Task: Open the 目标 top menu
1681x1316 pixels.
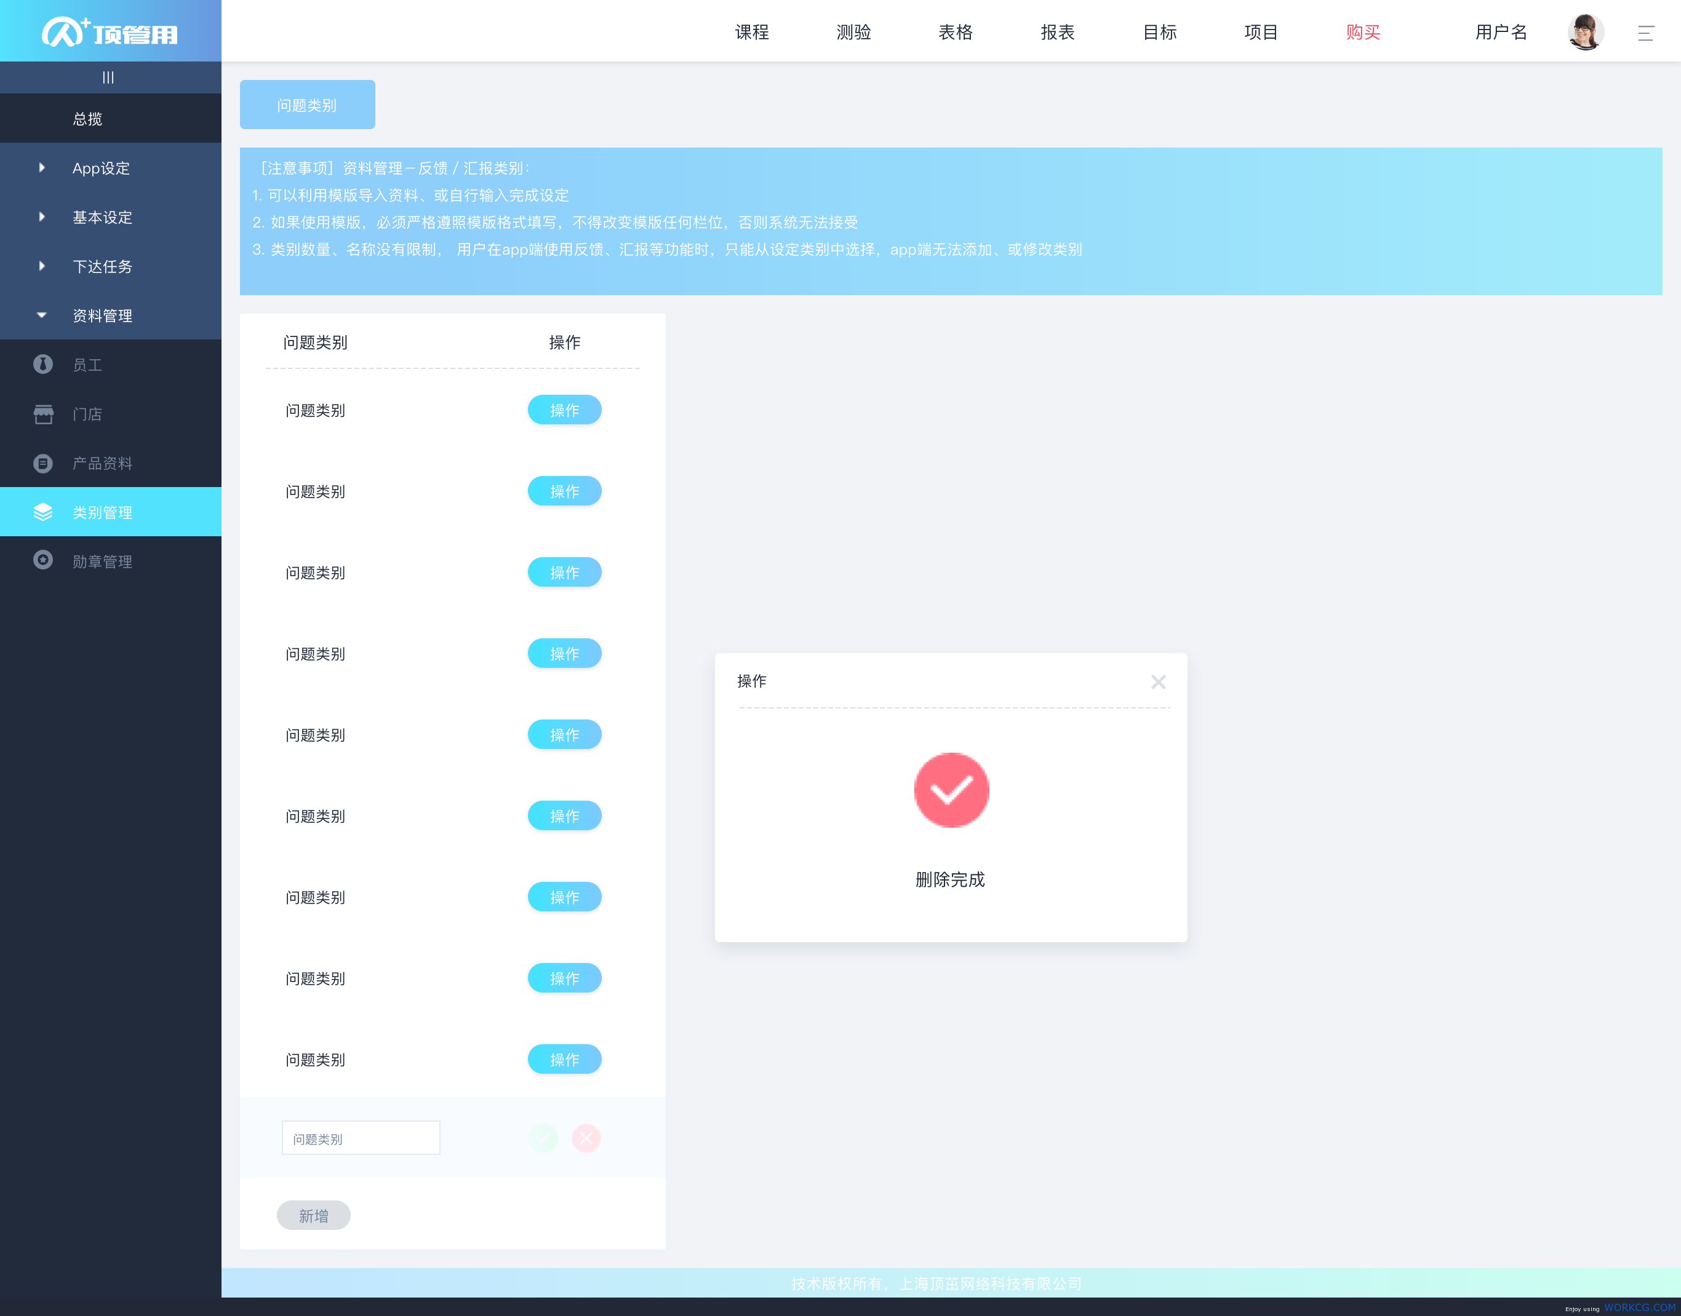Action: pos(1159,33)
